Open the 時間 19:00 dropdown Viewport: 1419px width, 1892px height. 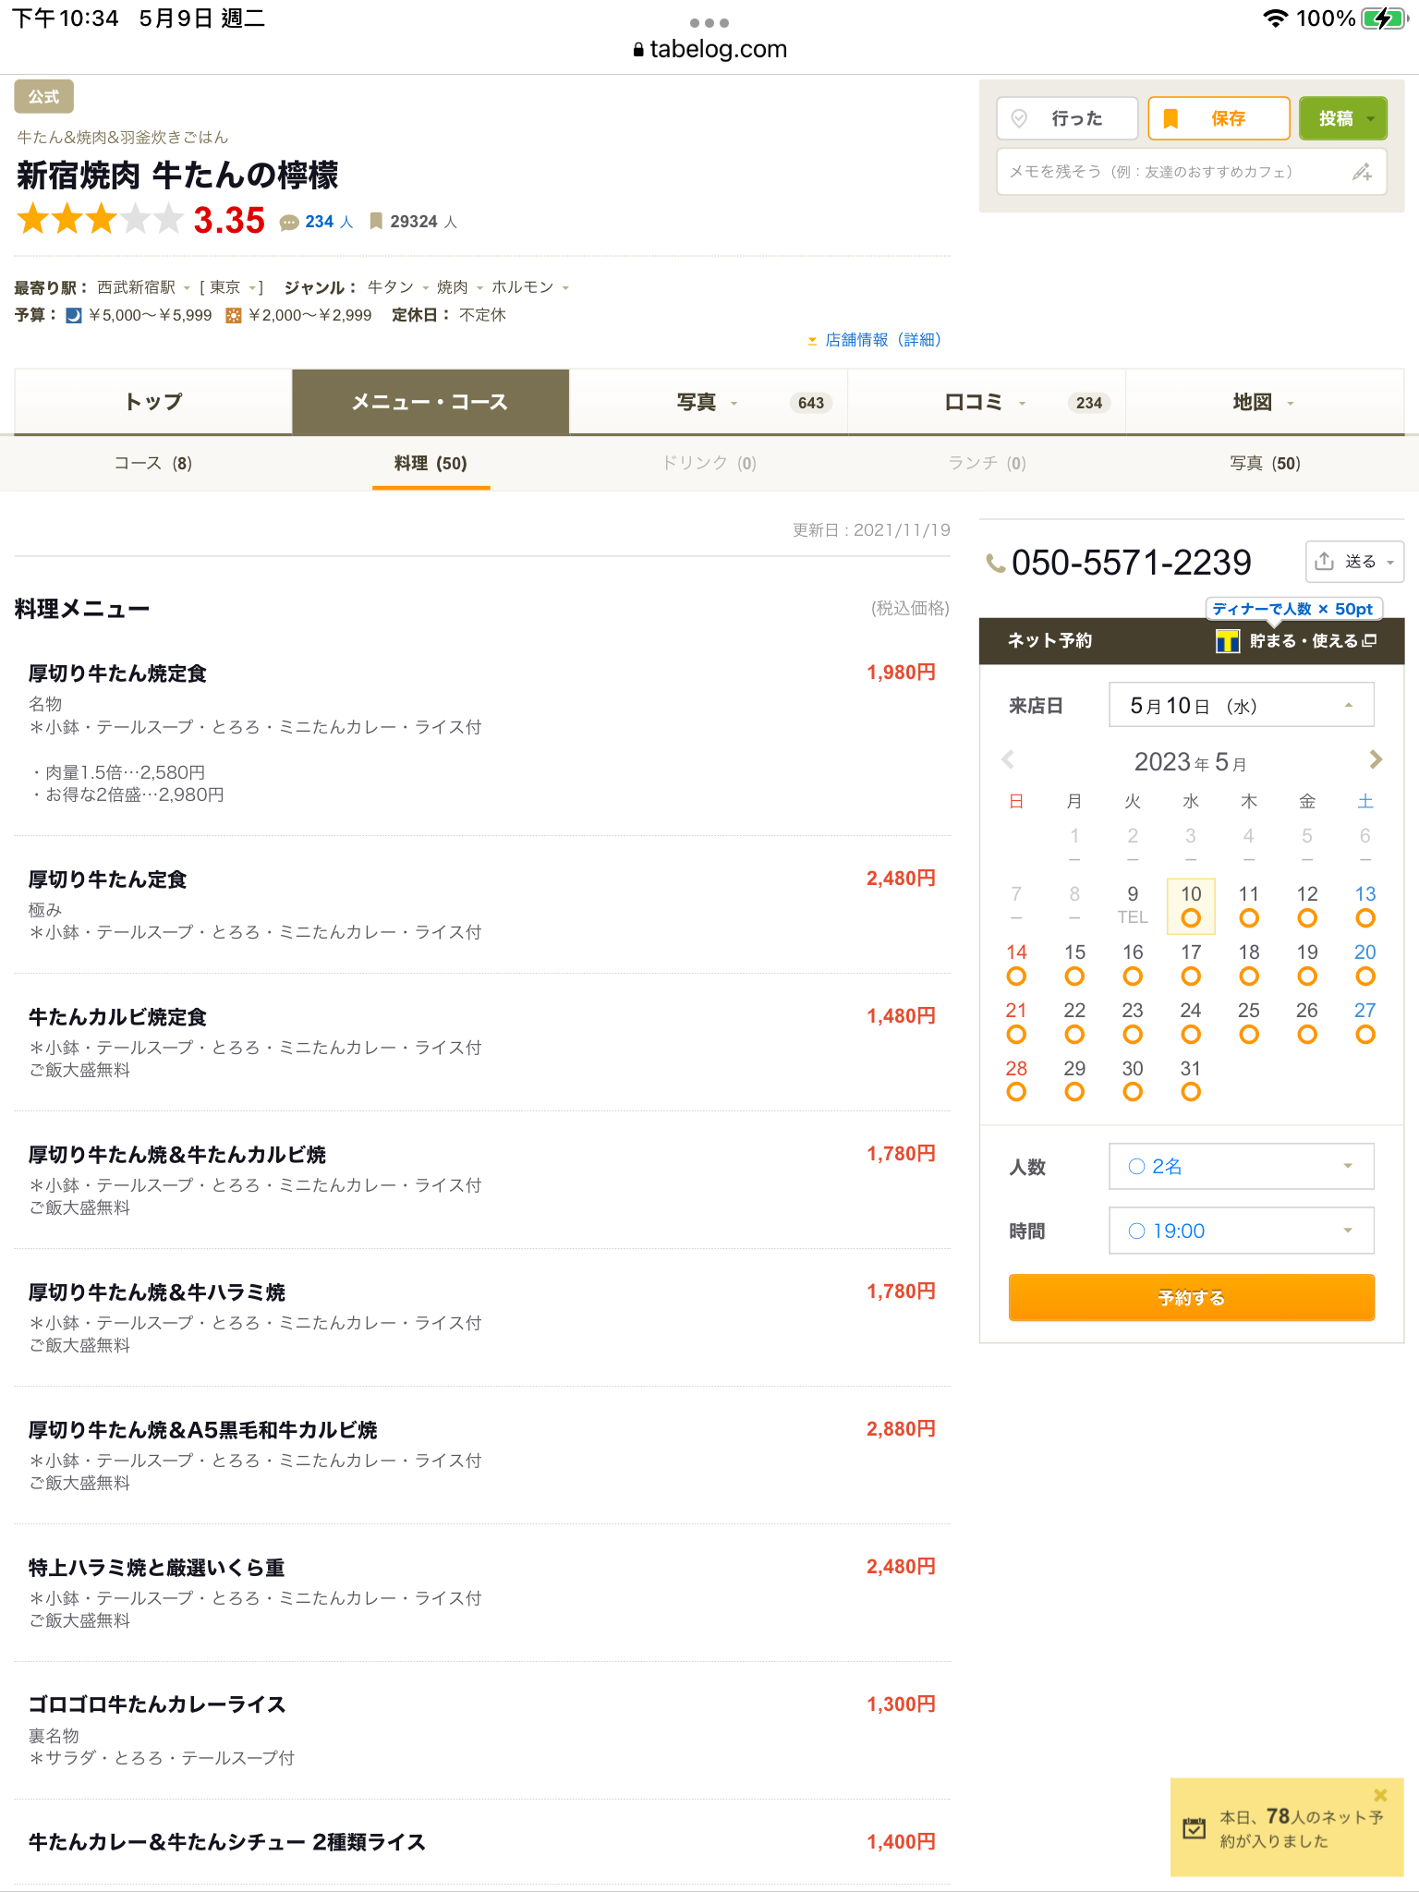click(1241, 1231)
